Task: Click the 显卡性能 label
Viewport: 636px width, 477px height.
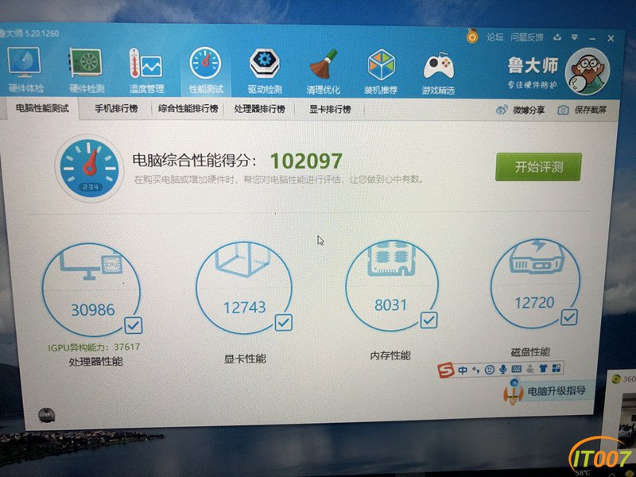Action: point(245,359)
